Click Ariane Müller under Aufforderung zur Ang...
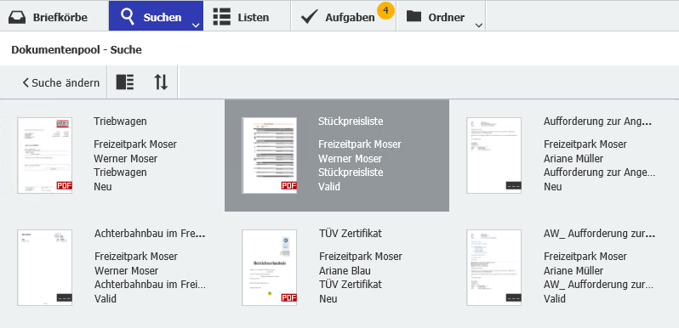 (573, 159)
